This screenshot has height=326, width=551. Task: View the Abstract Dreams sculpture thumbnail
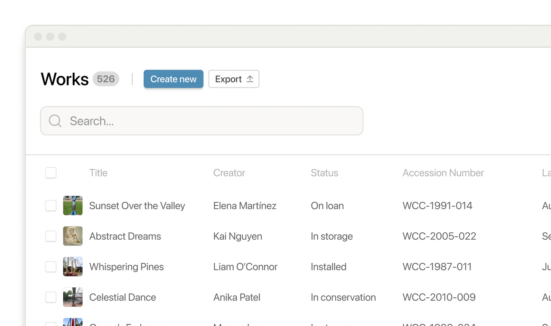[x=73, y=236]
